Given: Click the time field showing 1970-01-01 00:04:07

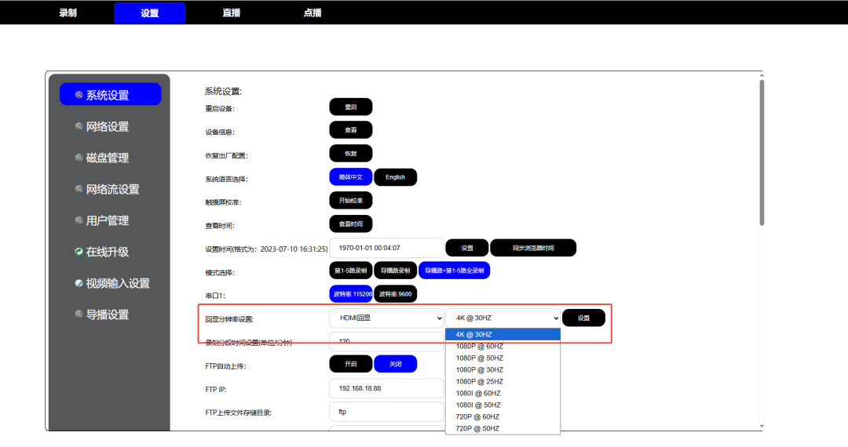Looking at the screenshot, I should 386,248.
